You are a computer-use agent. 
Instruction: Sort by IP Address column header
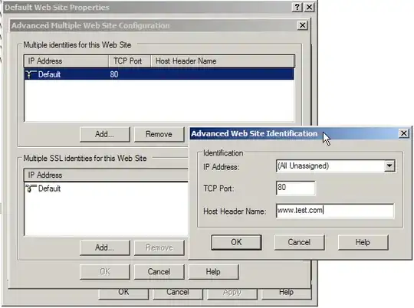pyautogui.click(x=66, y=61)
